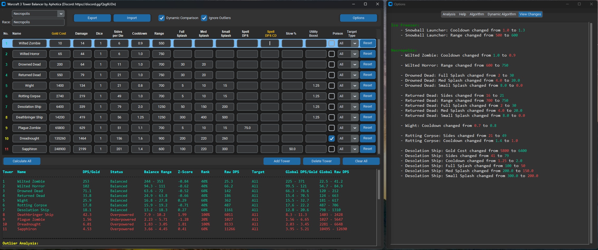Edit the Gold Cost field for Wight
This screenshot has width=598, height=250.
60,86
